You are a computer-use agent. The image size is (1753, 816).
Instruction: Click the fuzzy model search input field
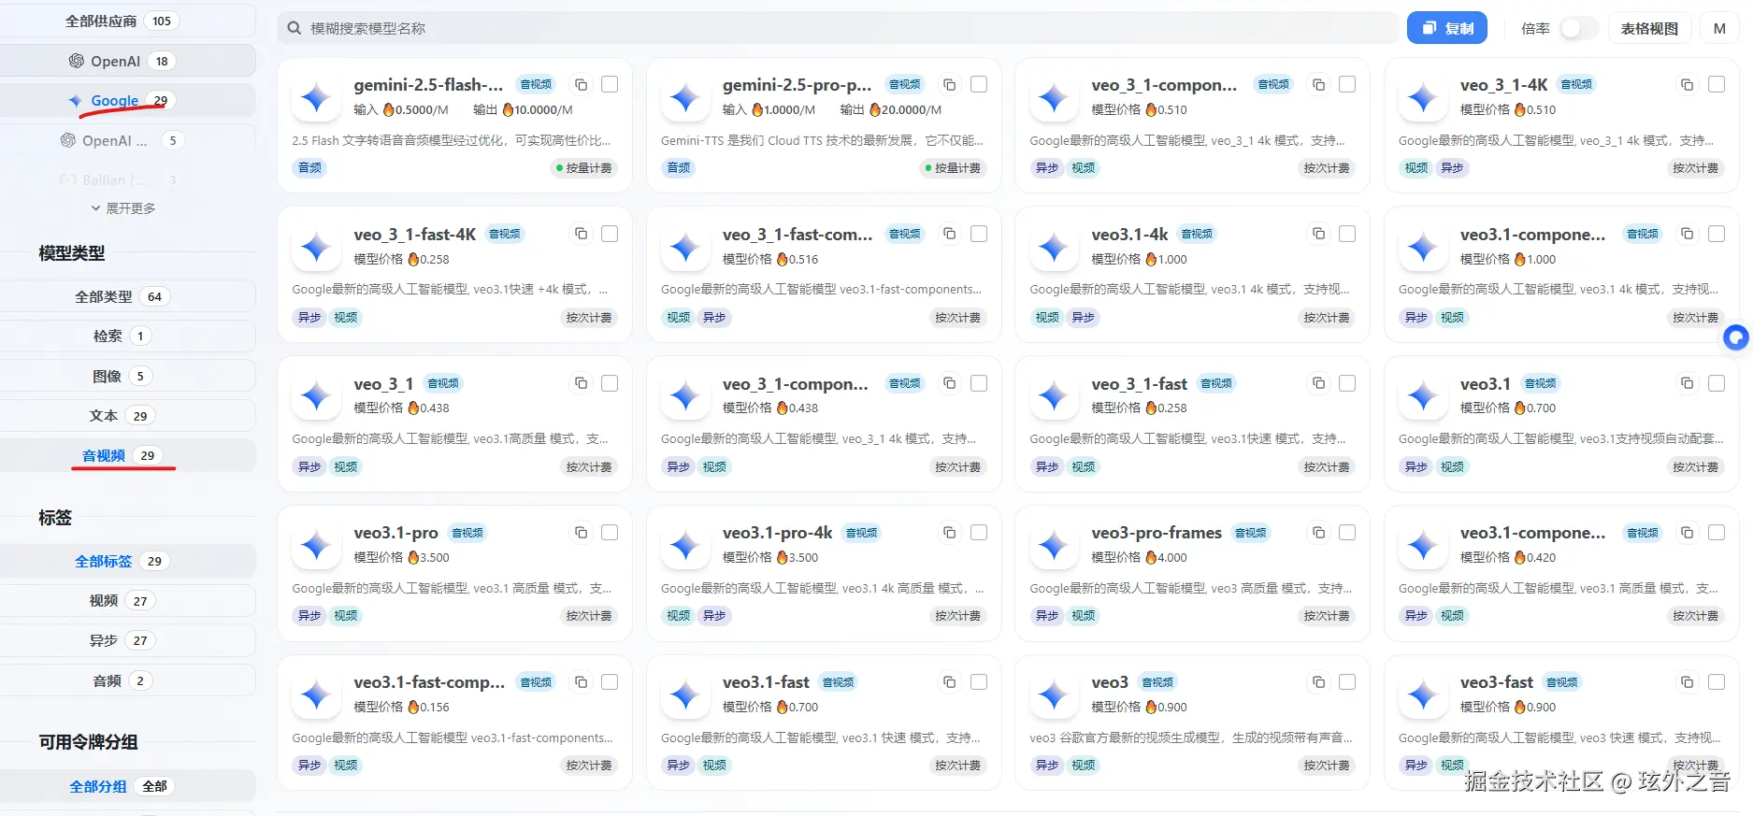coord(654,28)
